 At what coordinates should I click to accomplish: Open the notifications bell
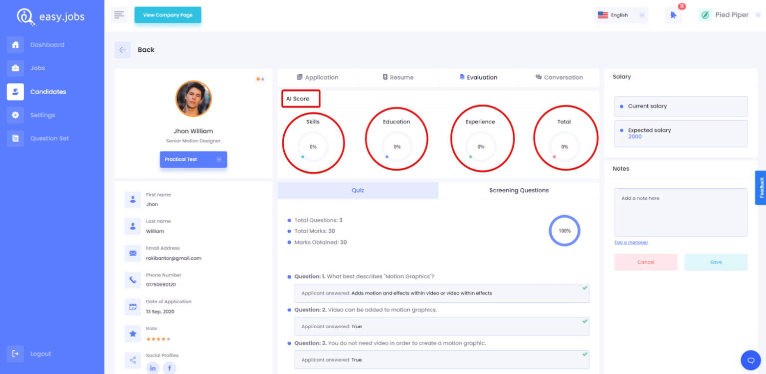[x=673, y=15]
